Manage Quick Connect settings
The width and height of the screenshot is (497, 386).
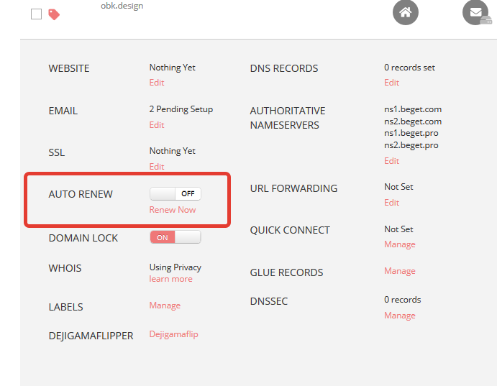[x=399, y=244]
